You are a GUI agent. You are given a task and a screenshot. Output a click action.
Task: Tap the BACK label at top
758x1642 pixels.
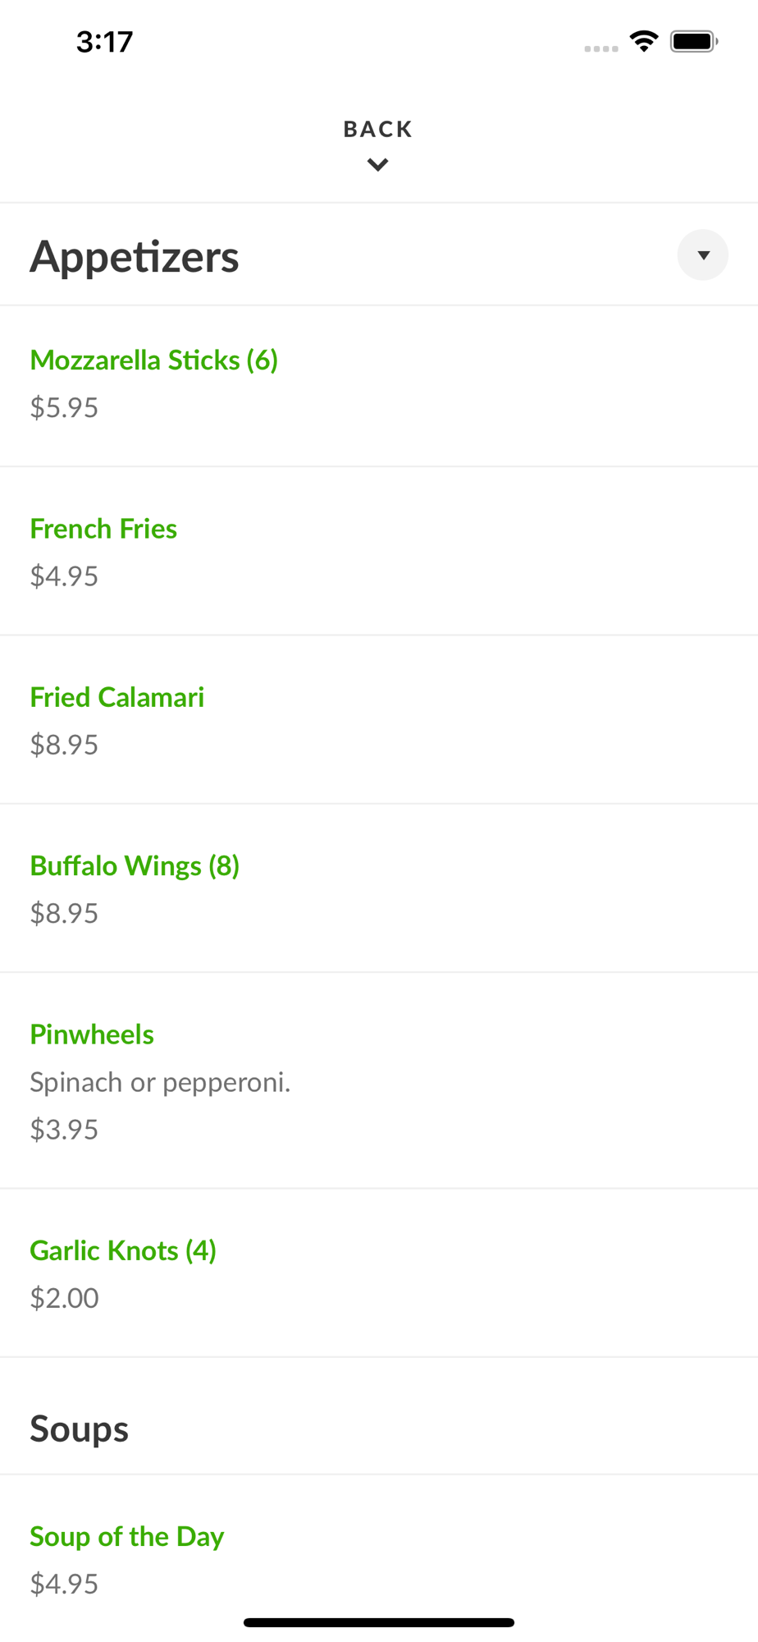click(x=378, y=130)
